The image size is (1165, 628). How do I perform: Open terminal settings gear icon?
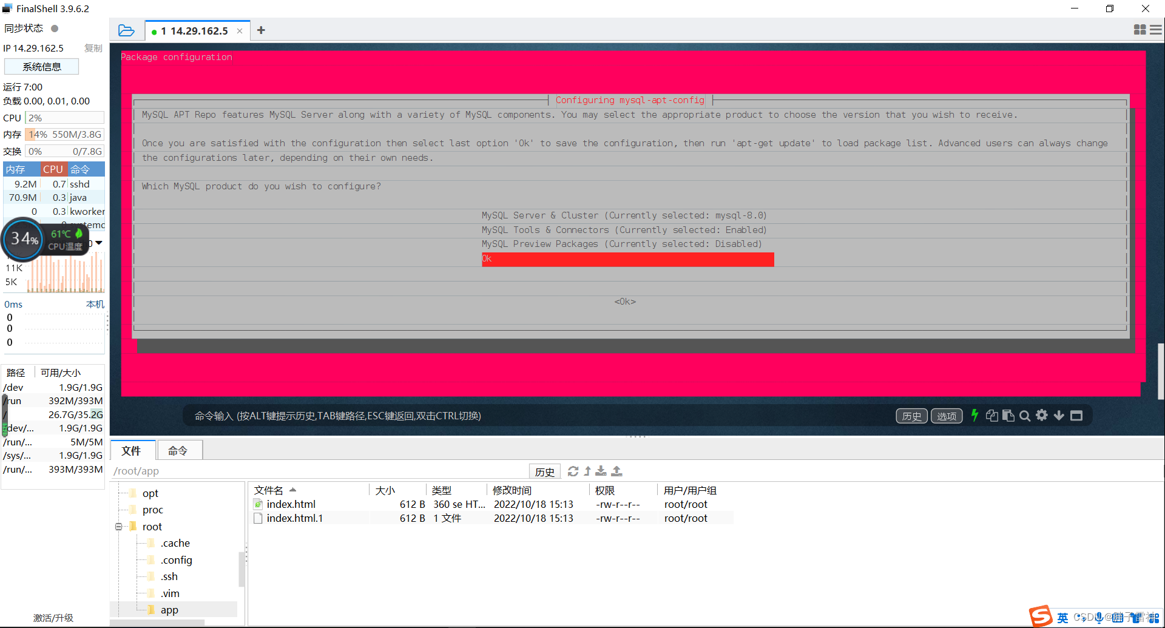coord(1042,415)
